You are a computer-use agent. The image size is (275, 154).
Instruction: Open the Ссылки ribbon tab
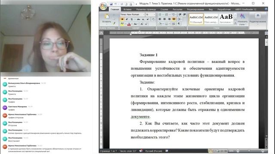click(164, 9)
